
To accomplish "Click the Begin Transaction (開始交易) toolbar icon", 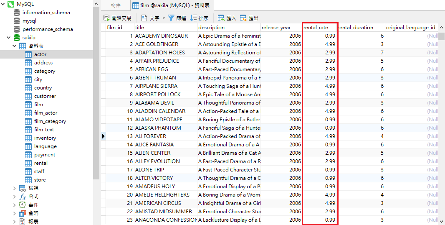I will click(x=107, y=18).
